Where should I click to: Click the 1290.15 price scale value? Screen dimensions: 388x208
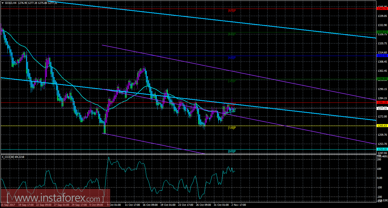pyautogui.click(x=382, y=89)
